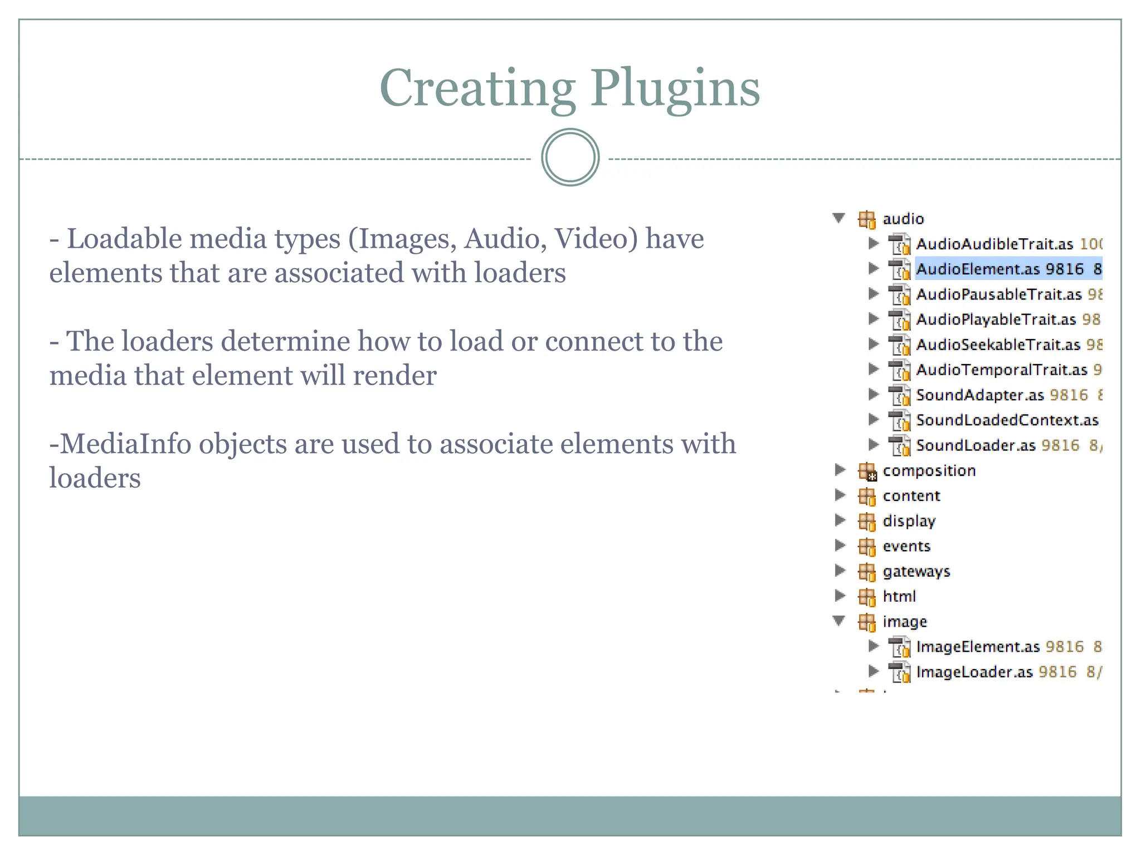Select the image package label
Viewport: 1141px width, 855px height.
click(x=905, y=622)
